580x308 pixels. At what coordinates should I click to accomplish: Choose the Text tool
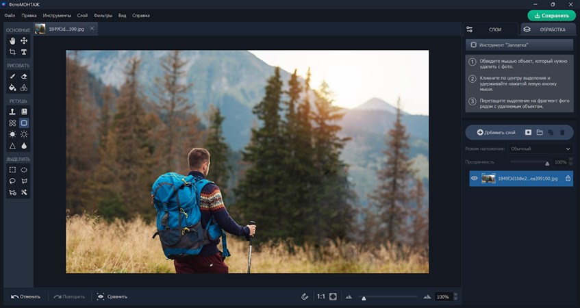pos(24,52)
